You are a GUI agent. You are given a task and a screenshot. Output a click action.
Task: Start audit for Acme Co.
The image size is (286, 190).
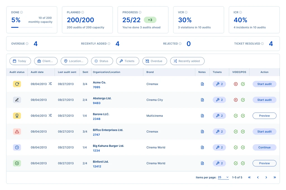(264, 84)
